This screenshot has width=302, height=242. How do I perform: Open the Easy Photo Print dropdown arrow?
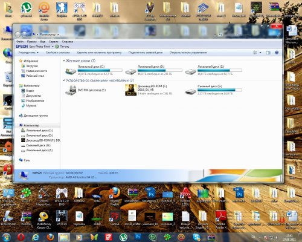pyautogui.click(x=53, y=47)
